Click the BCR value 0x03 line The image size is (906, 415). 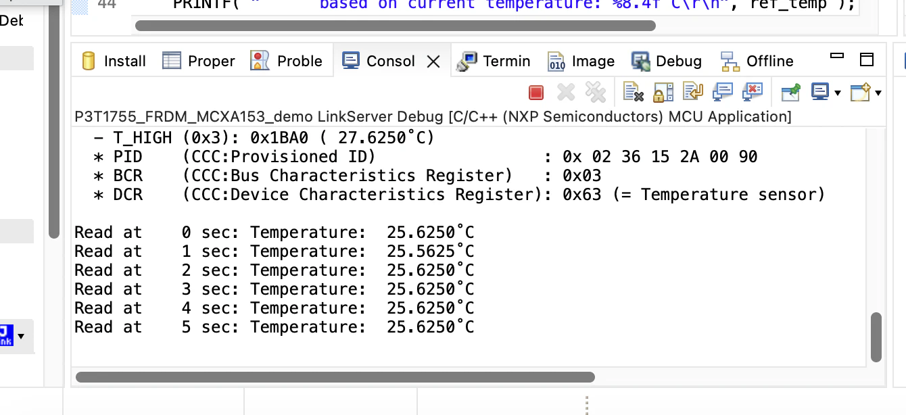click(347, 176)
